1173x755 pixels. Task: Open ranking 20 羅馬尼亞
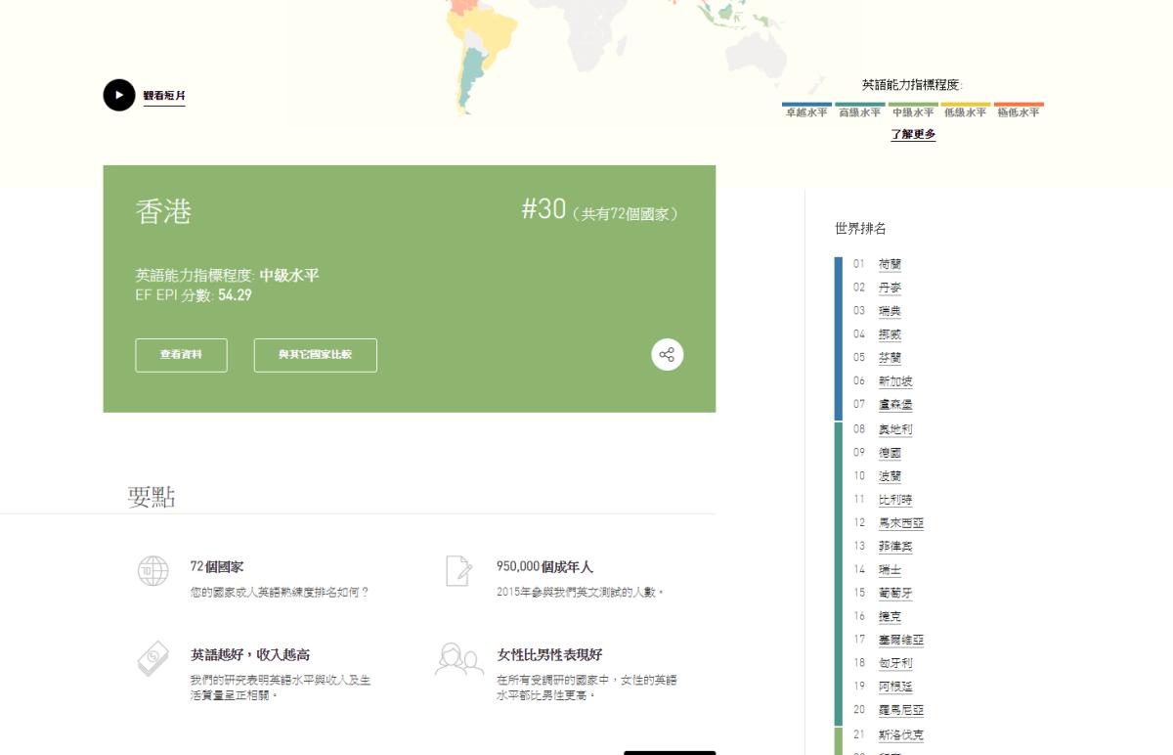(x=901, y=710)
